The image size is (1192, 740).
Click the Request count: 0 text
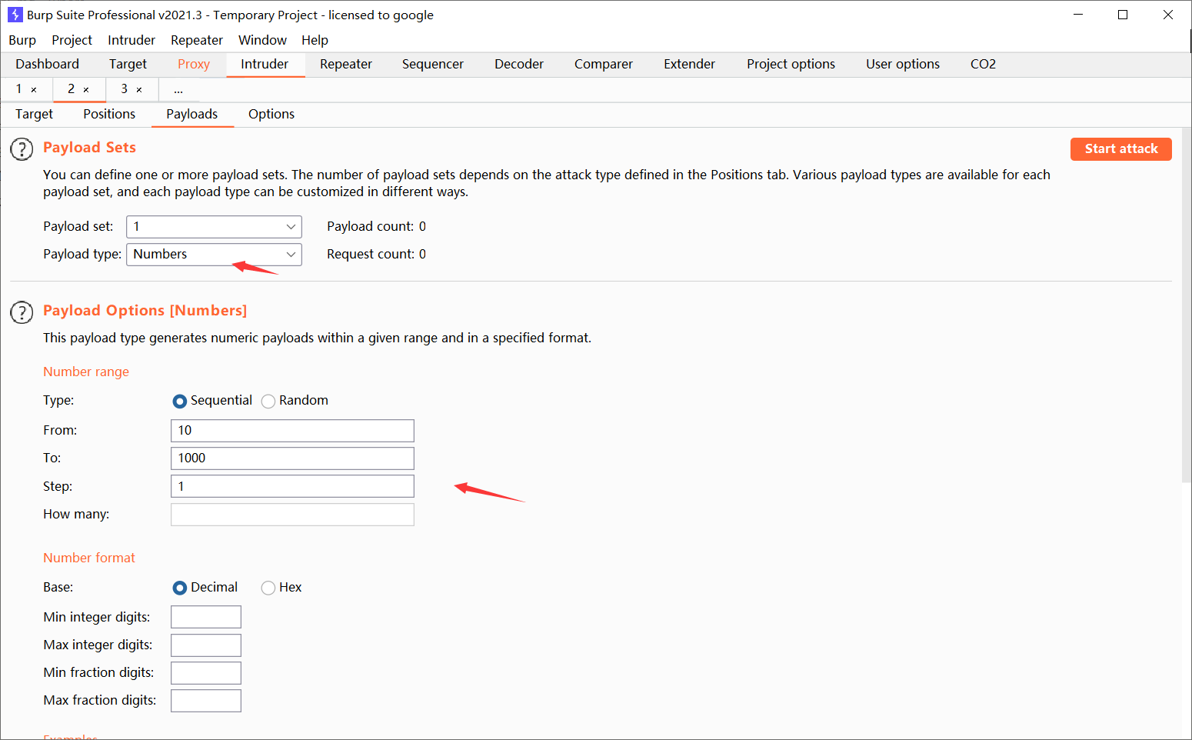pyautogui.click(x=376, y=254)
